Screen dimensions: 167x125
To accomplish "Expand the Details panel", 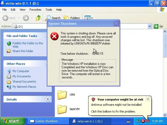I will tap(48, 99).
